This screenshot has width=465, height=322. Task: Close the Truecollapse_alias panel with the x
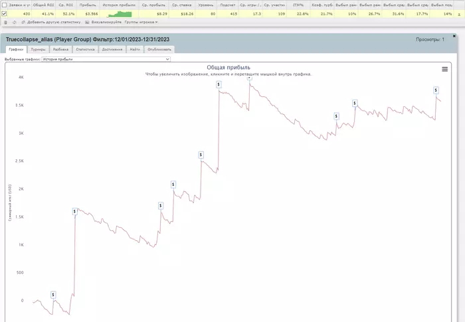[454, 36]
